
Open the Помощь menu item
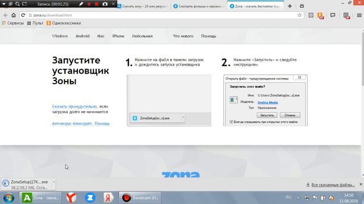(209, 36)
